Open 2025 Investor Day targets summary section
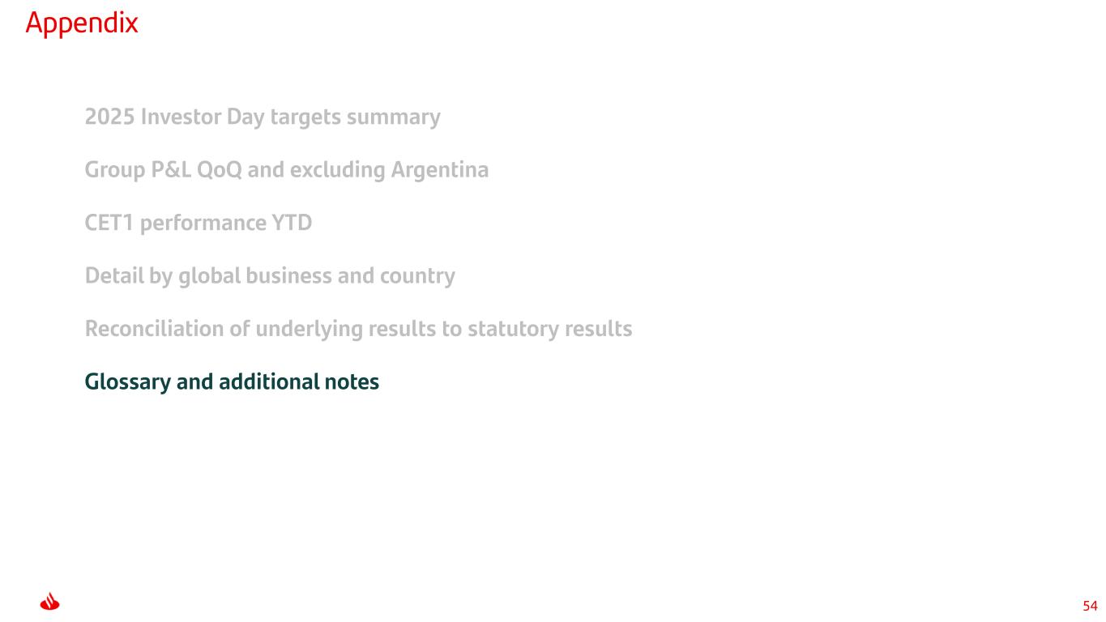Screen dimensions: 1106x622 pyautogui.click(x=263, y=117)
